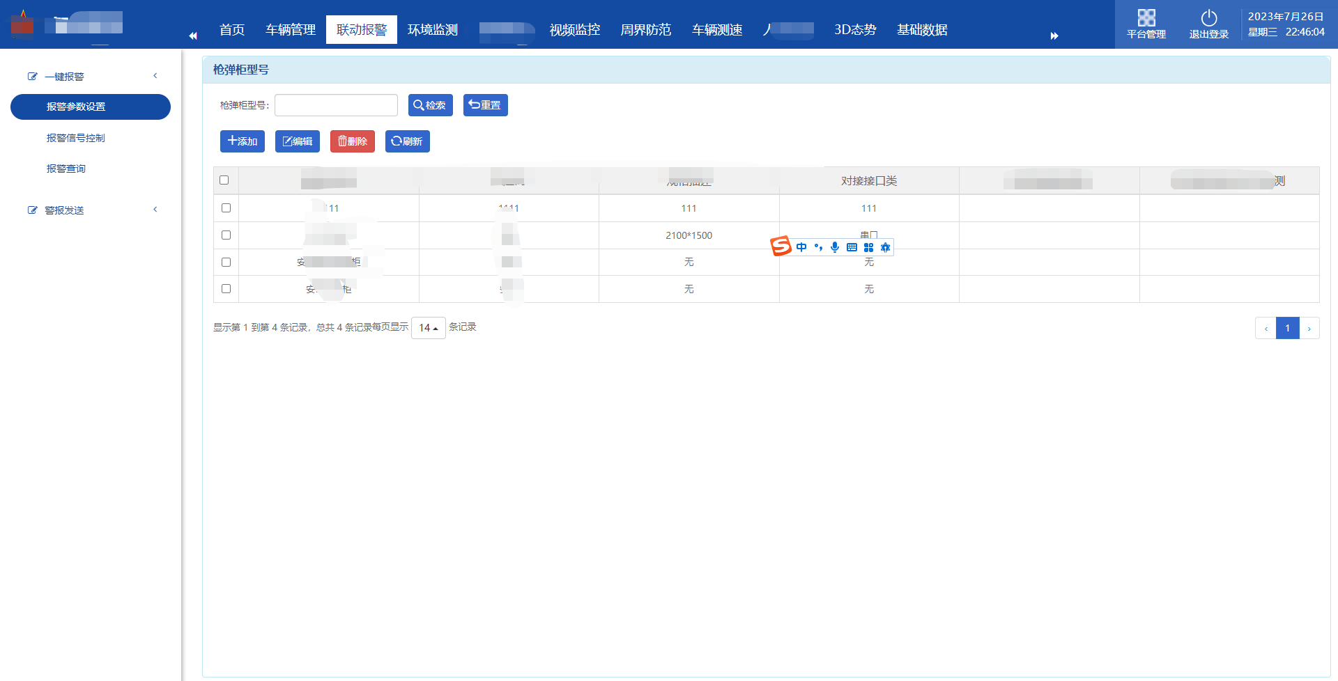Image resolution: width=1338 pixels, height=681 pixels.
Task: Open the 周界防范 tab
Action: pos(646,30)
